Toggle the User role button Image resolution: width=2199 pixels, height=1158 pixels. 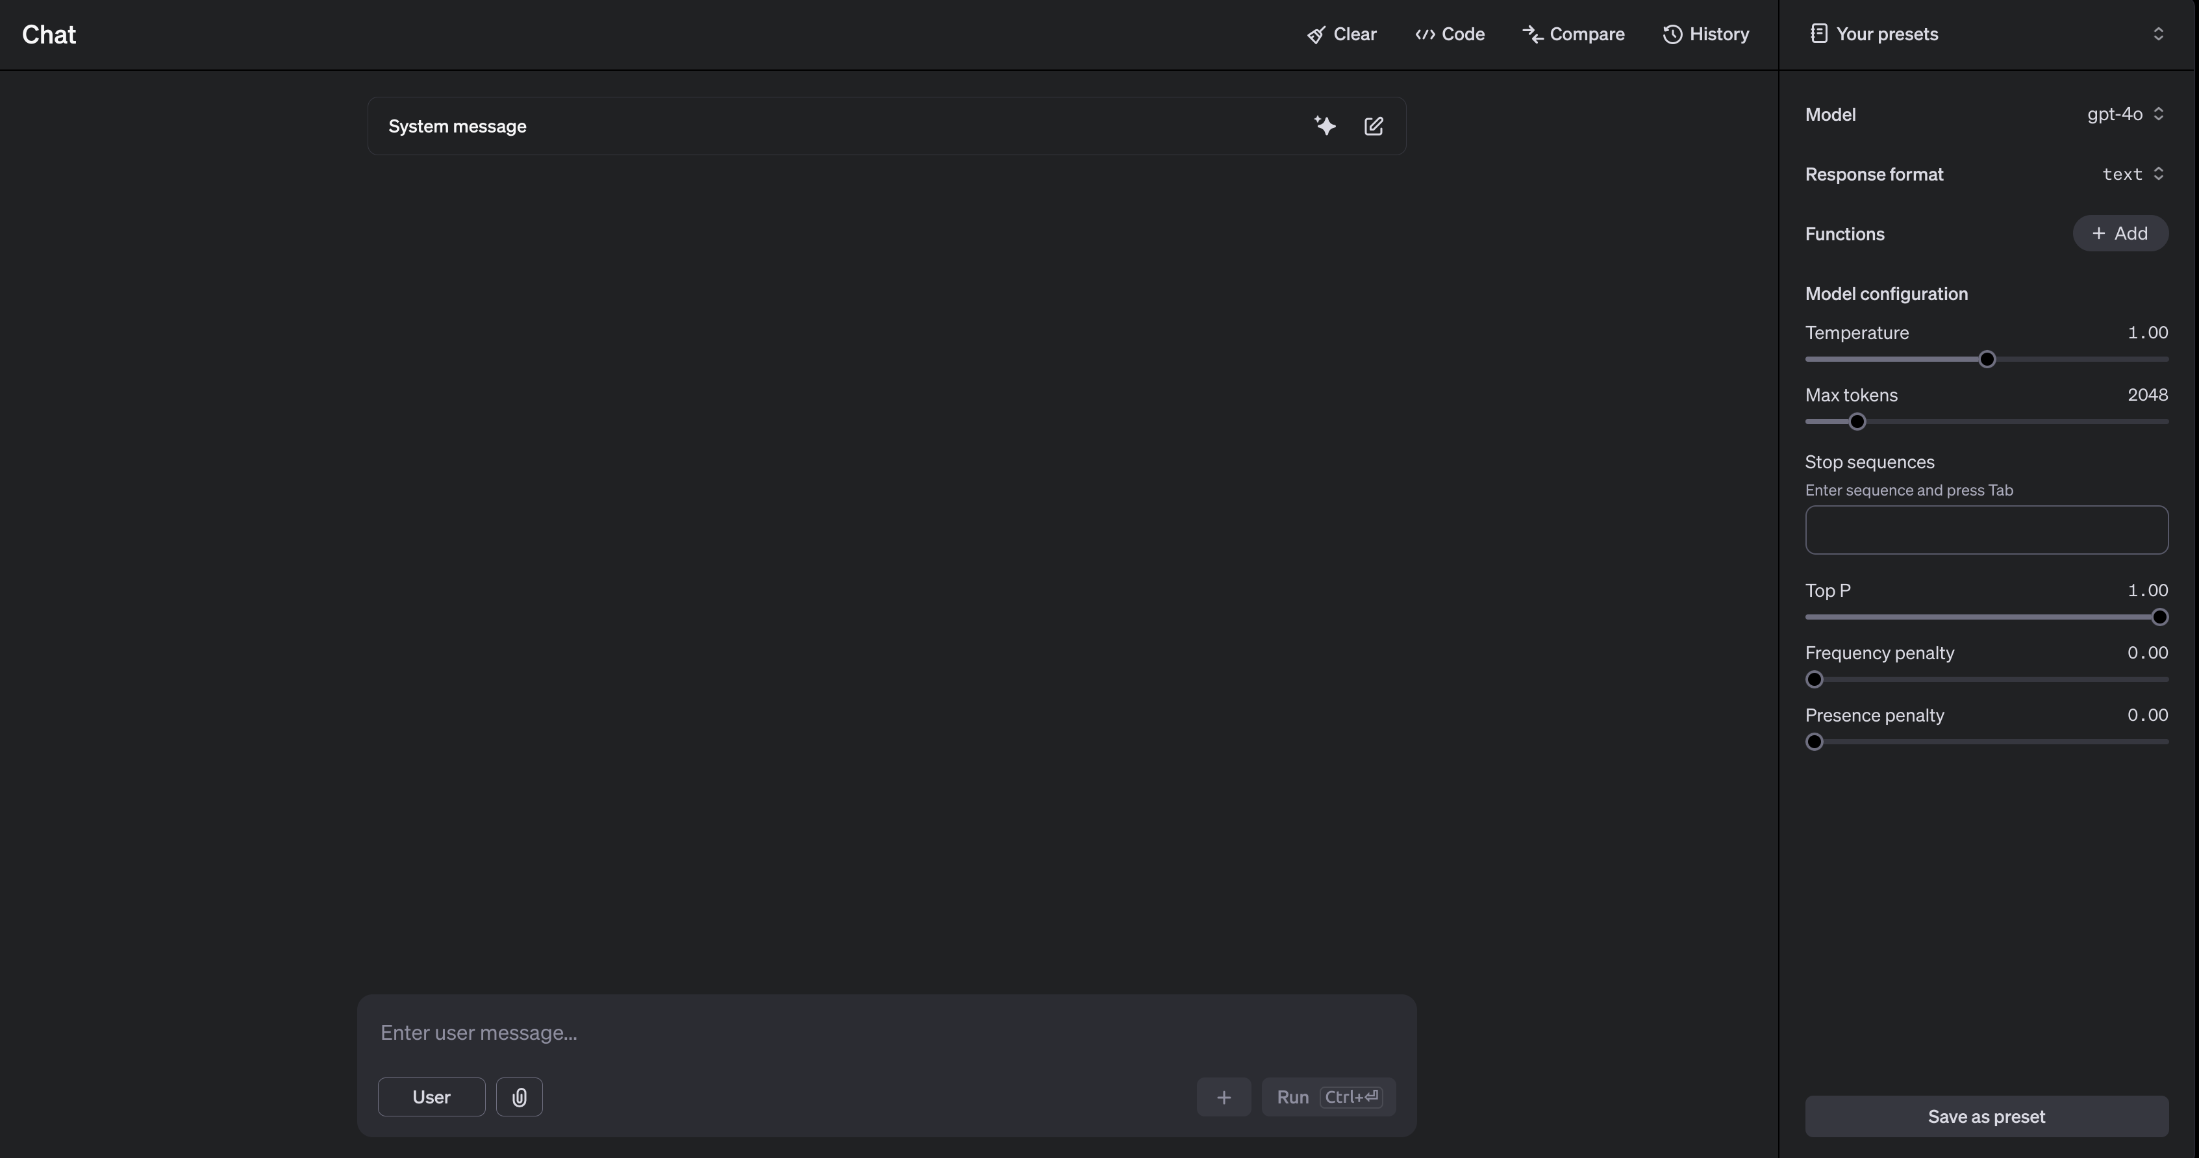pos(431,1098)
